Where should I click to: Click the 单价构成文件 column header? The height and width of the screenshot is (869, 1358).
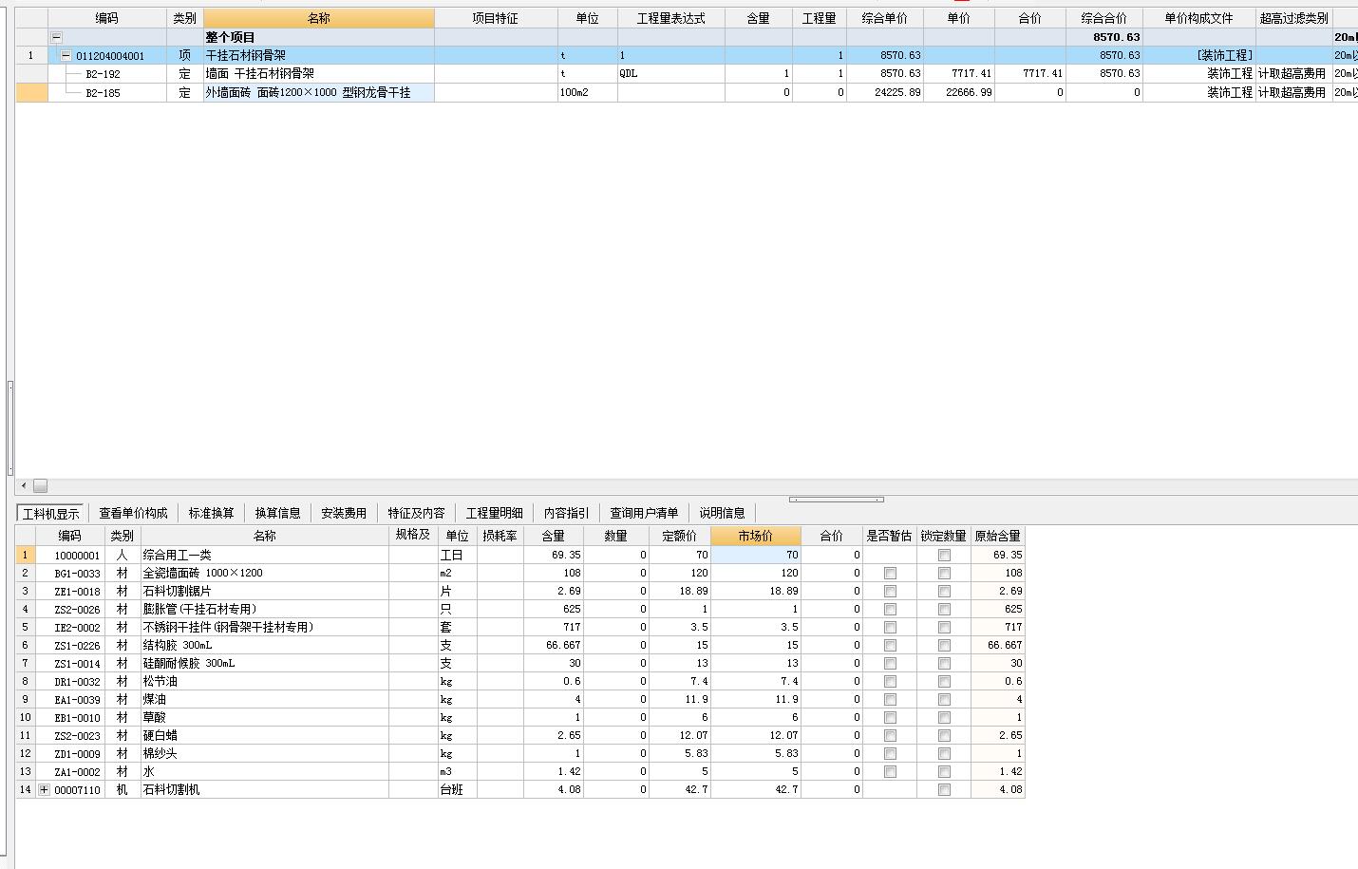tap(1198, 18)
